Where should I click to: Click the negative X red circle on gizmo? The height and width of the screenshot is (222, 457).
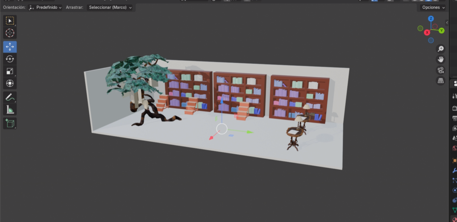coord(435,26)
